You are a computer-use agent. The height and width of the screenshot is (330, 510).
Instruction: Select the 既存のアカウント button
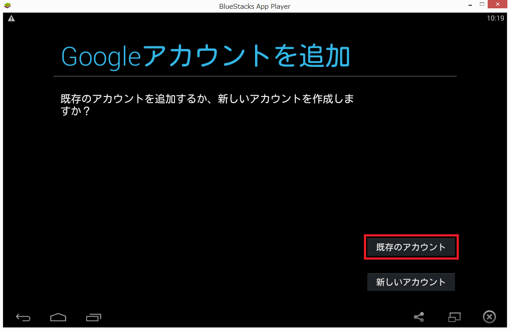point(411,247)
